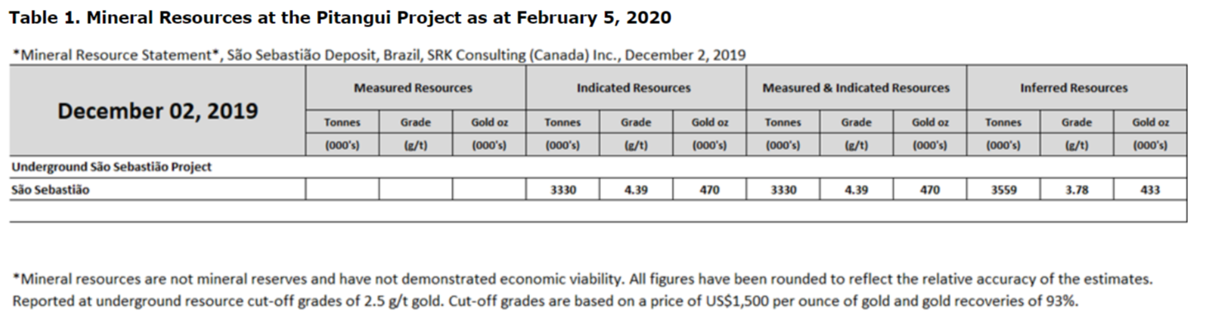Click the Mineral Resource Statement subtitle line
This screenshot has height=330, width=1207.
(380, 55)
